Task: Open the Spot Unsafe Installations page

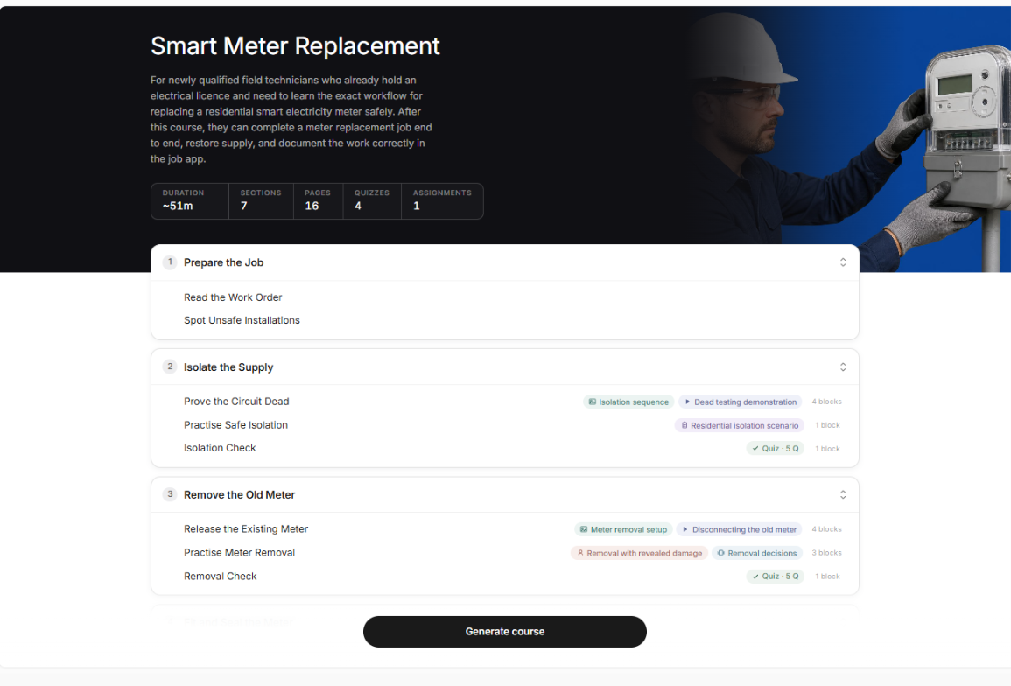Action: point(242,320)
